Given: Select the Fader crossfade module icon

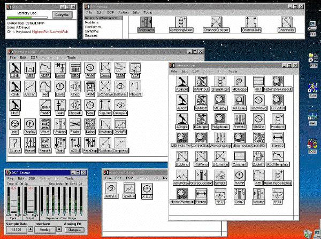Looking at the screenshot, I should [x=75, y=126].
